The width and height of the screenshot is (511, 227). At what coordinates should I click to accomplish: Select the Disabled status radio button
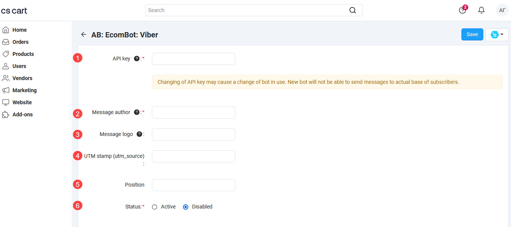(185, 207)
